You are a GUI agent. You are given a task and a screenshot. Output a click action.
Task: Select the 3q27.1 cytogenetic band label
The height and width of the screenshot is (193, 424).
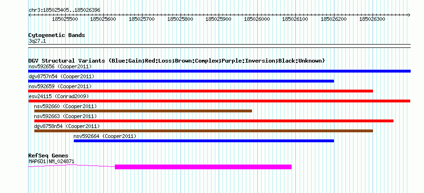click(x=36, y=41)
